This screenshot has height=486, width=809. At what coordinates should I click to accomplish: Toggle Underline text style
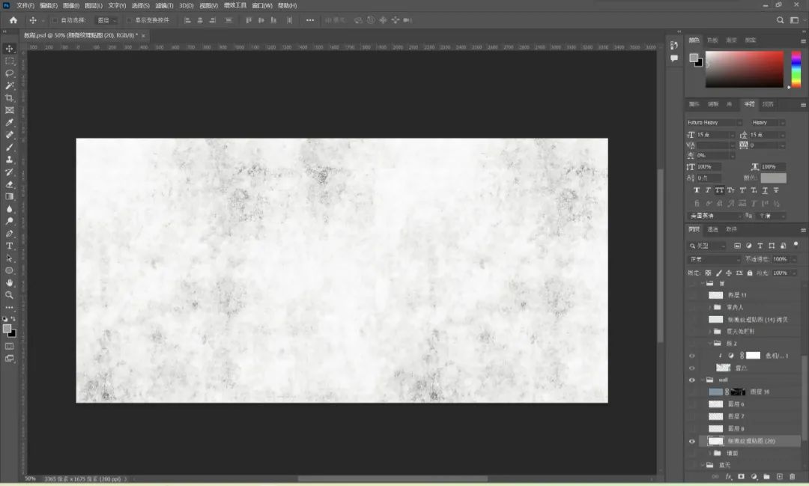coord(765,190)
